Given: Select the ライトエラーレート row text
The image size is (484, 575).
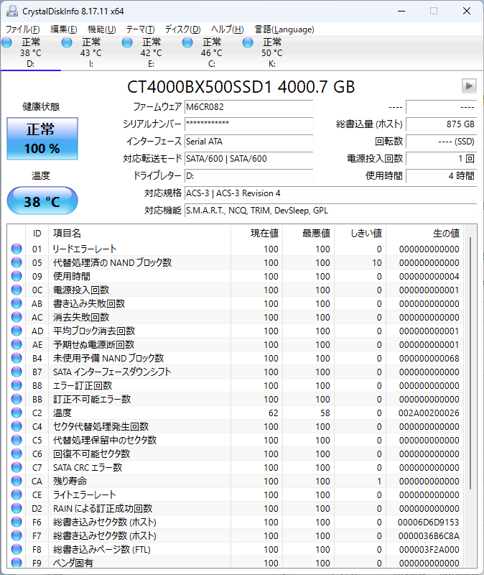Looking at the screenshot, I should [x=85, y=494].
